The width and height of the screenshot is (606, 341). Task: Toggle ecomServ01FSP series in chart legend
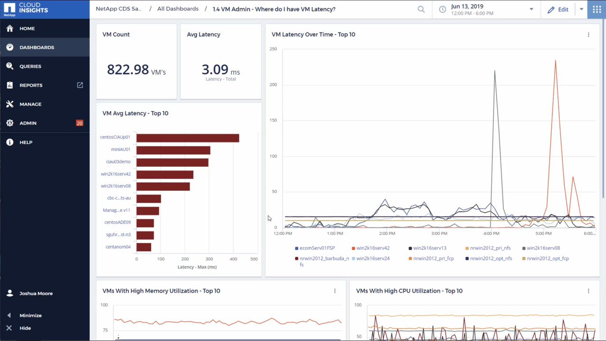click(317, 248)
